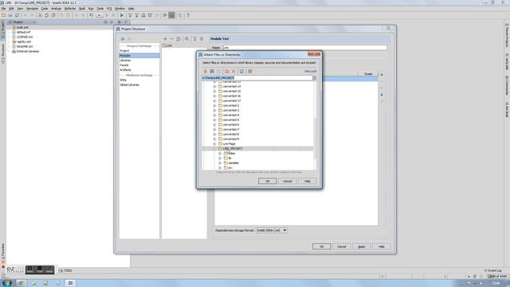Click Show Hidden Files icon in Attach Files dialog
Image resolution: width=510 pixels, height=287 pixels.
(249, 71)
